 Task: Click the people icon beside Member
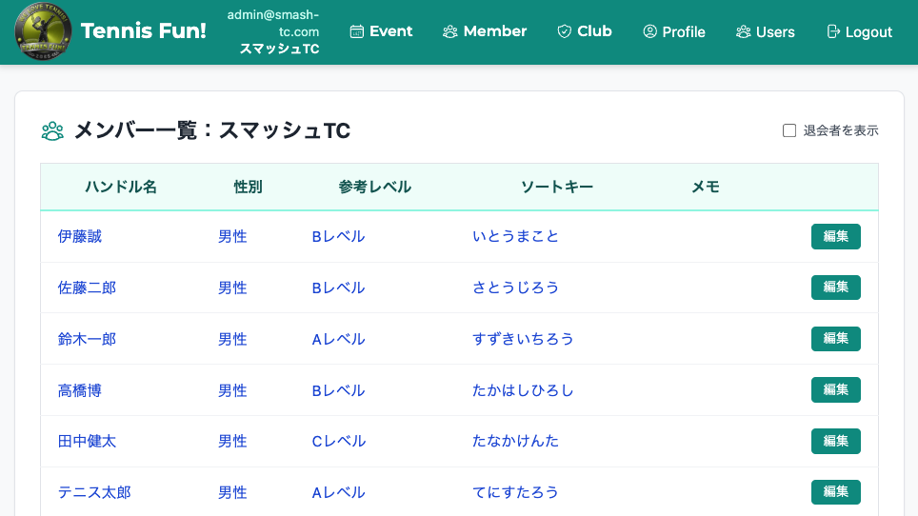449,31
